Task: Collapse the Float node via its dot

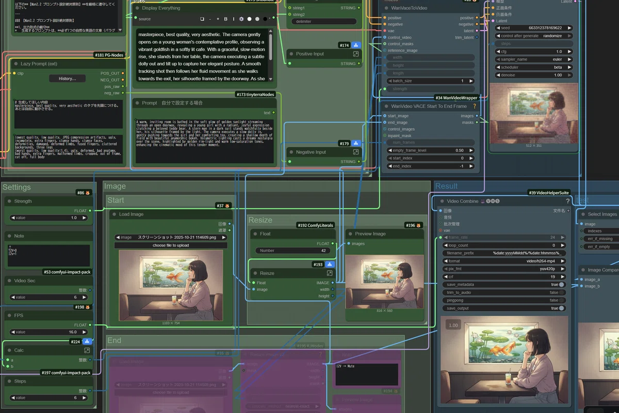Action: (255, 234)
